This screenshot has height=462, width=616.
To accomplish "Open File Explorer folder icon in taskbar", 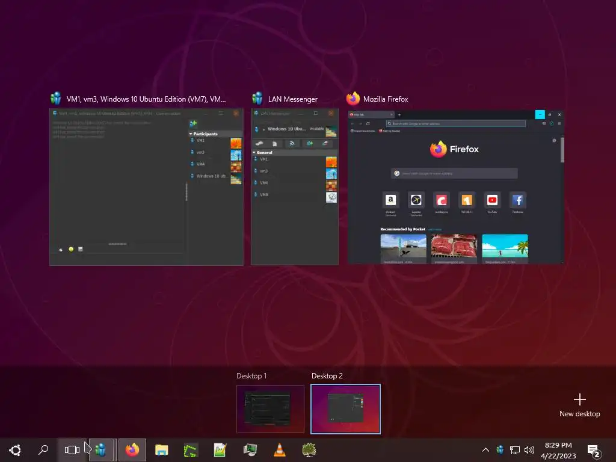I will click(161, 450).
